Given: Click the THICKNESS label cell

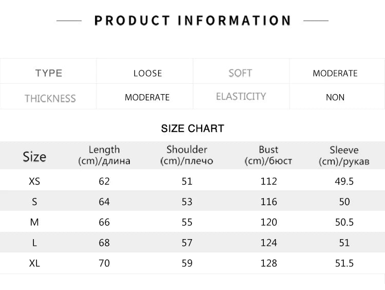Looking at the screenshot, I should [x=50, y=98].
